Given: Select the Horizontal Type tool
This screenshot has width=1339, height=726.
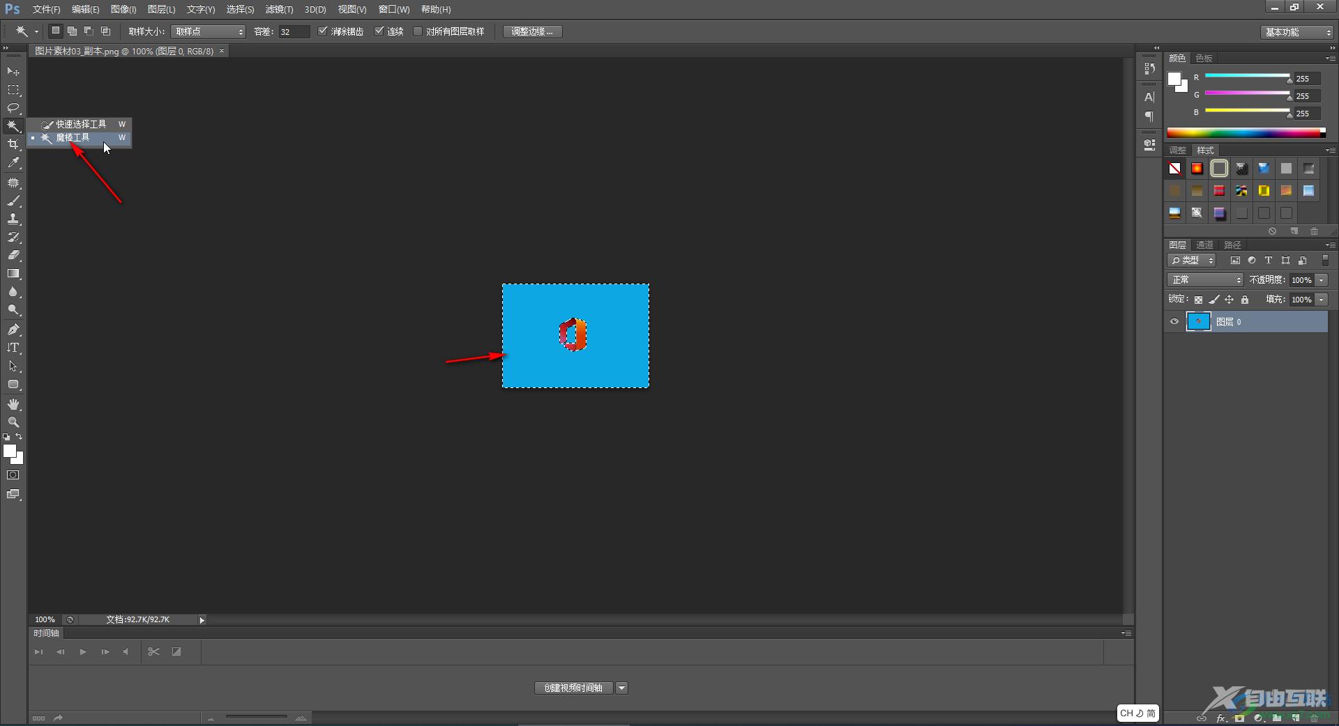Looking at the screenshot, I should pyautogui.click(x=13, y=348).
